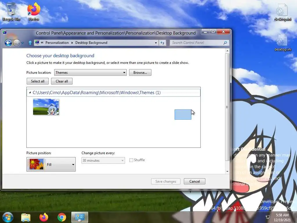Screen dimensions: 297x223
Task: Open the Recycle Bin desktop icon
Action: (11, 12)
